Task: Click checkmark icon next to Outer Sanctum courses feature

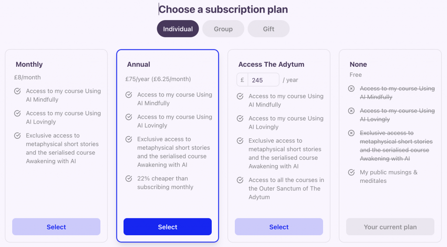Action: [x=240, y=180]
